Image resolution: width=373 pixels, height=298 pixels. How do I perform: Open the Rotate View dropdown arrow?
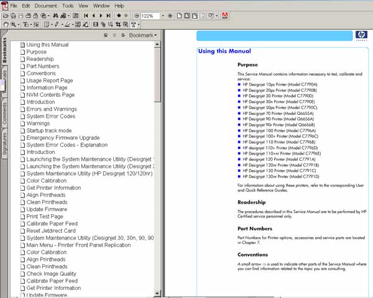coord(216,16)
